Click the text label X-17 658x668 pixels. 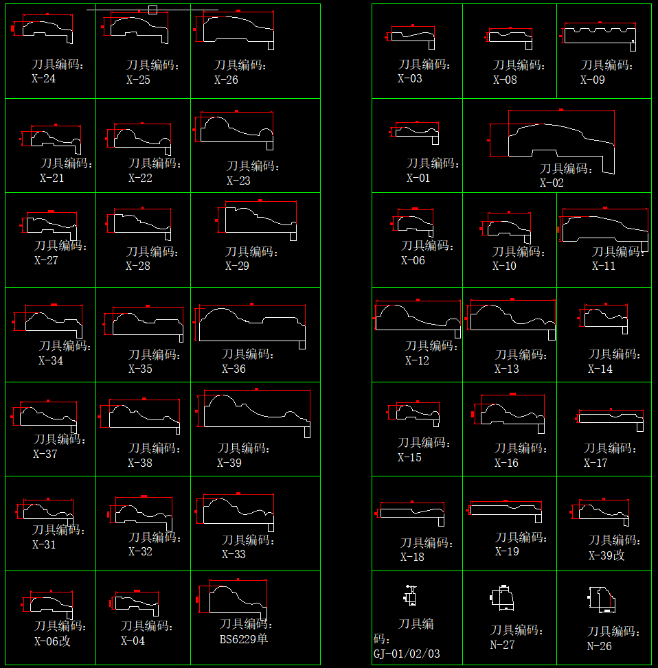point(595,463)
